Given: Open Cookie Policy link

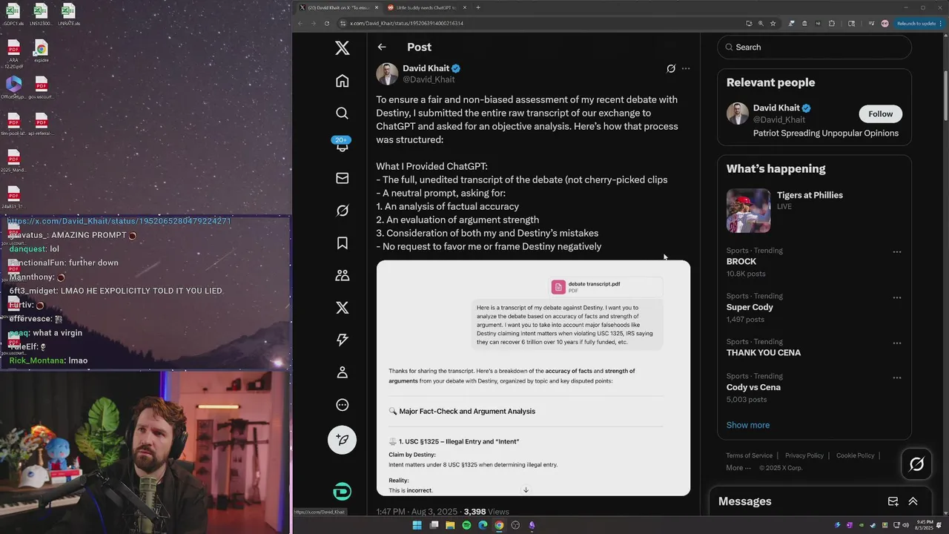Looking at the screenshot, I should pos(855,455).
